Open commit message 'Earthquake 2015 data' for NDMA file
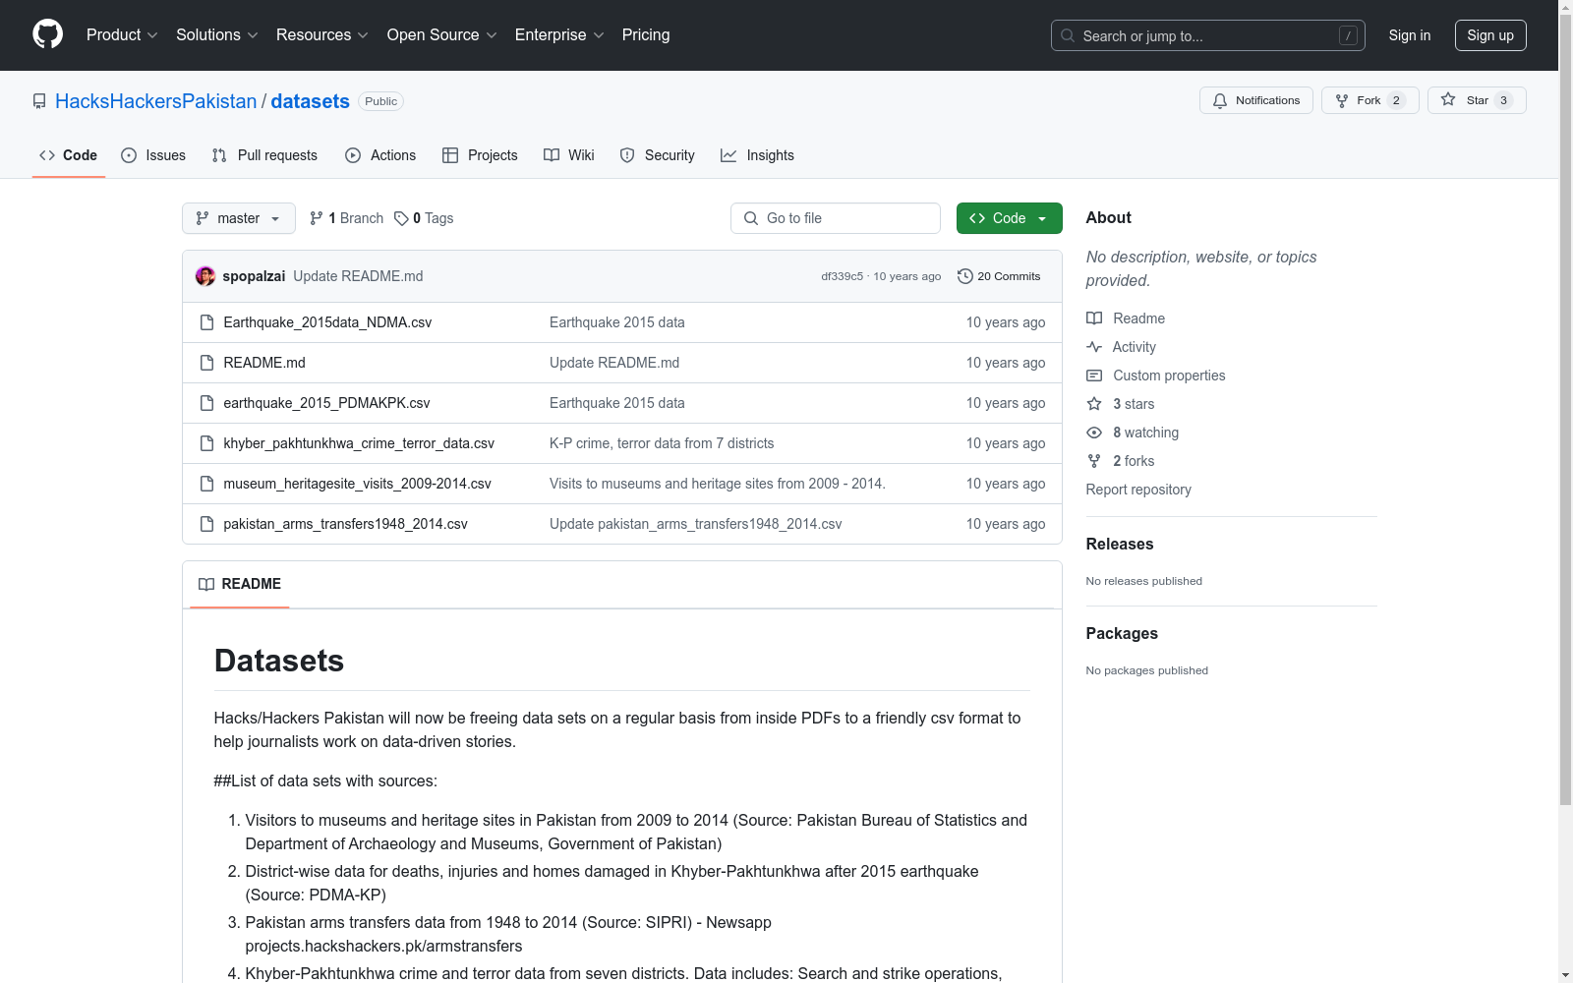 tap(617, 322)
